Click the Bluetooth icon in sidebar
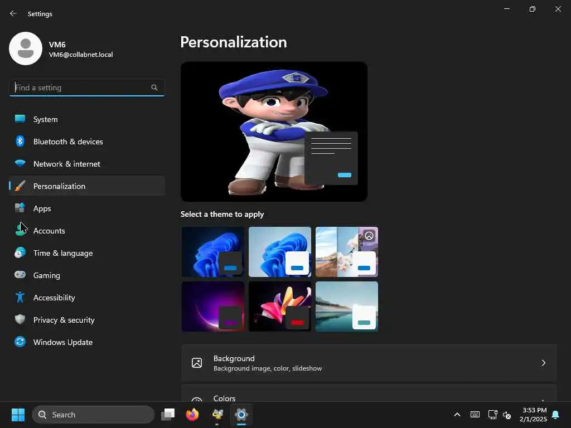This screenshot has width=571, height=428. click(x=20, y=141)
